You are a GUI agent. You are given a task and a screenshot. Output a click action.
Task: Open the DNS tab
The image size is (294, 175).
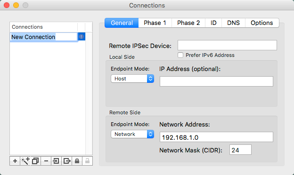pos(233,23)
